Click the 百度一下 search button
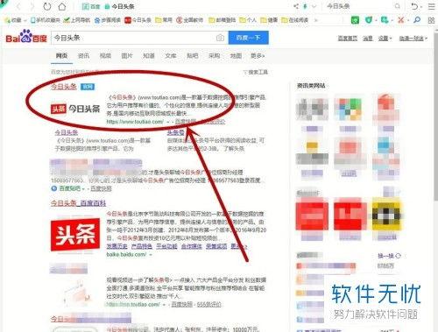 (248, 38)
